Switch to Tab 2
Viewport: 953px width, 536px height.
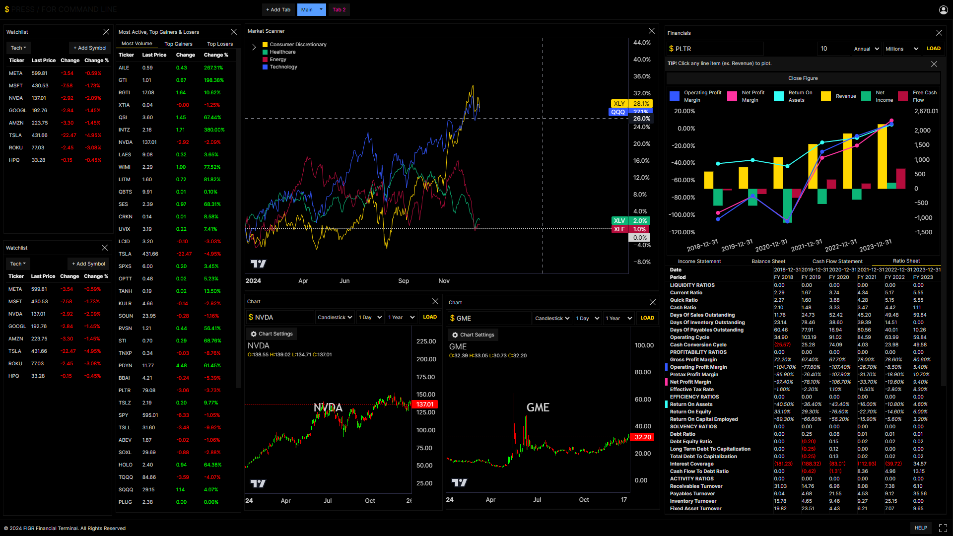click(339, 9)
